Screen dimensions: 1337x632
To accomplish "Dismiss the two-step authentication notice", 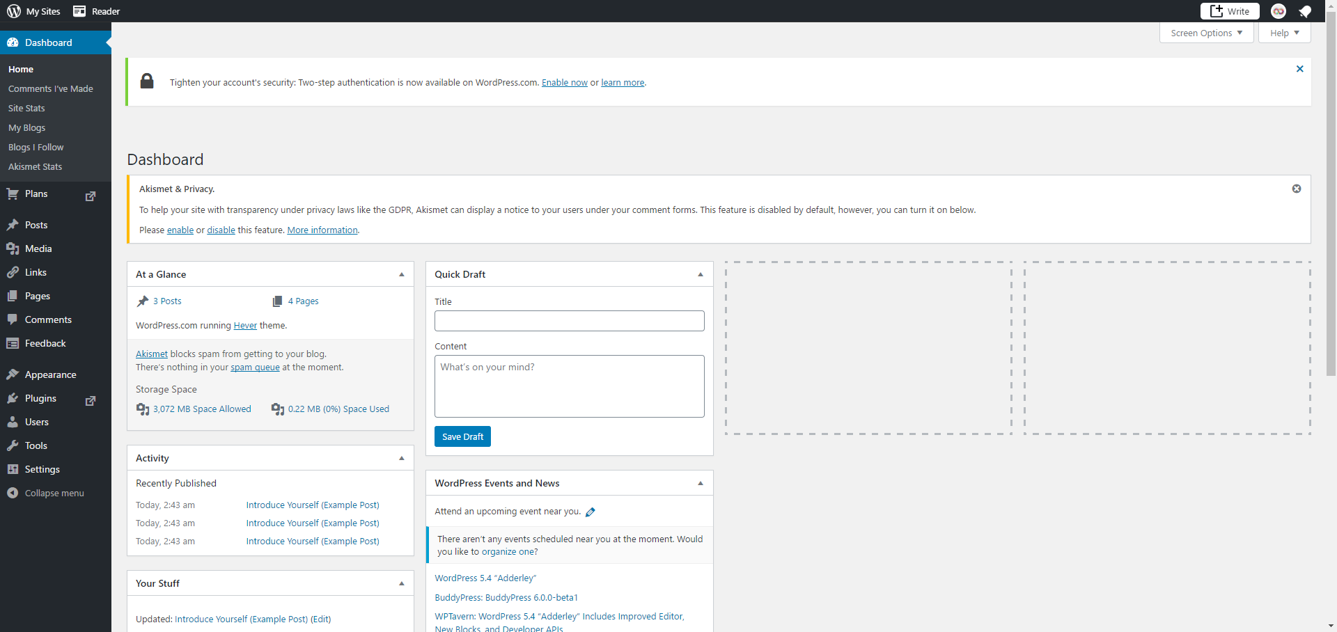I will [x=1299, y=69].
